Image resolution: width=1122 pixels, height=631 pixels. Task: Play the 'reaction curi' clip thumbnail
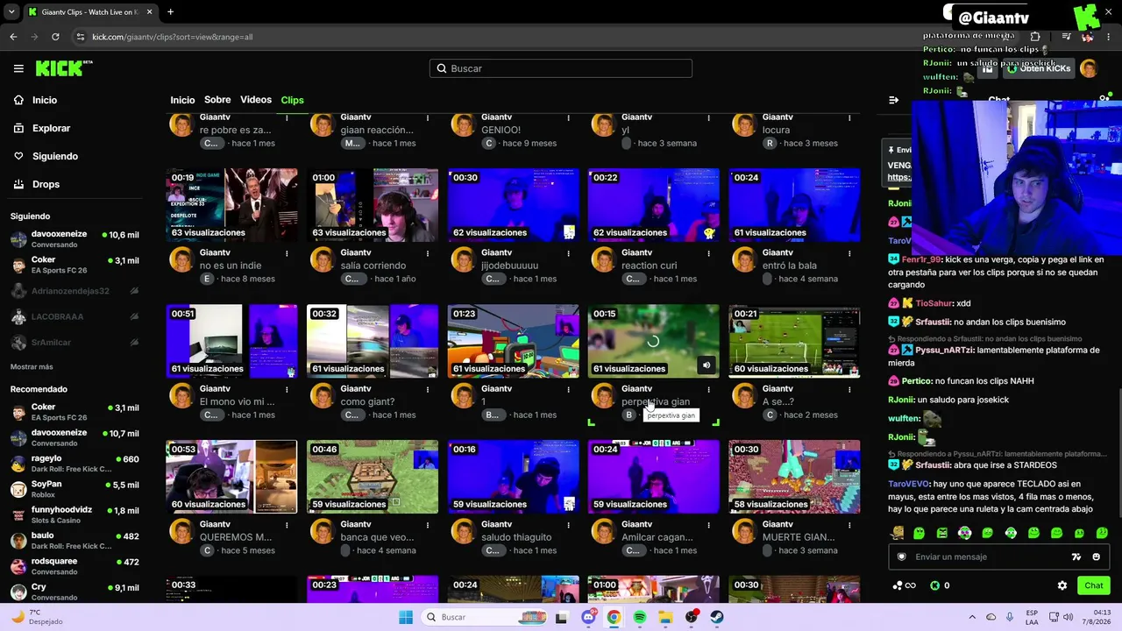(x=653, y=205)
